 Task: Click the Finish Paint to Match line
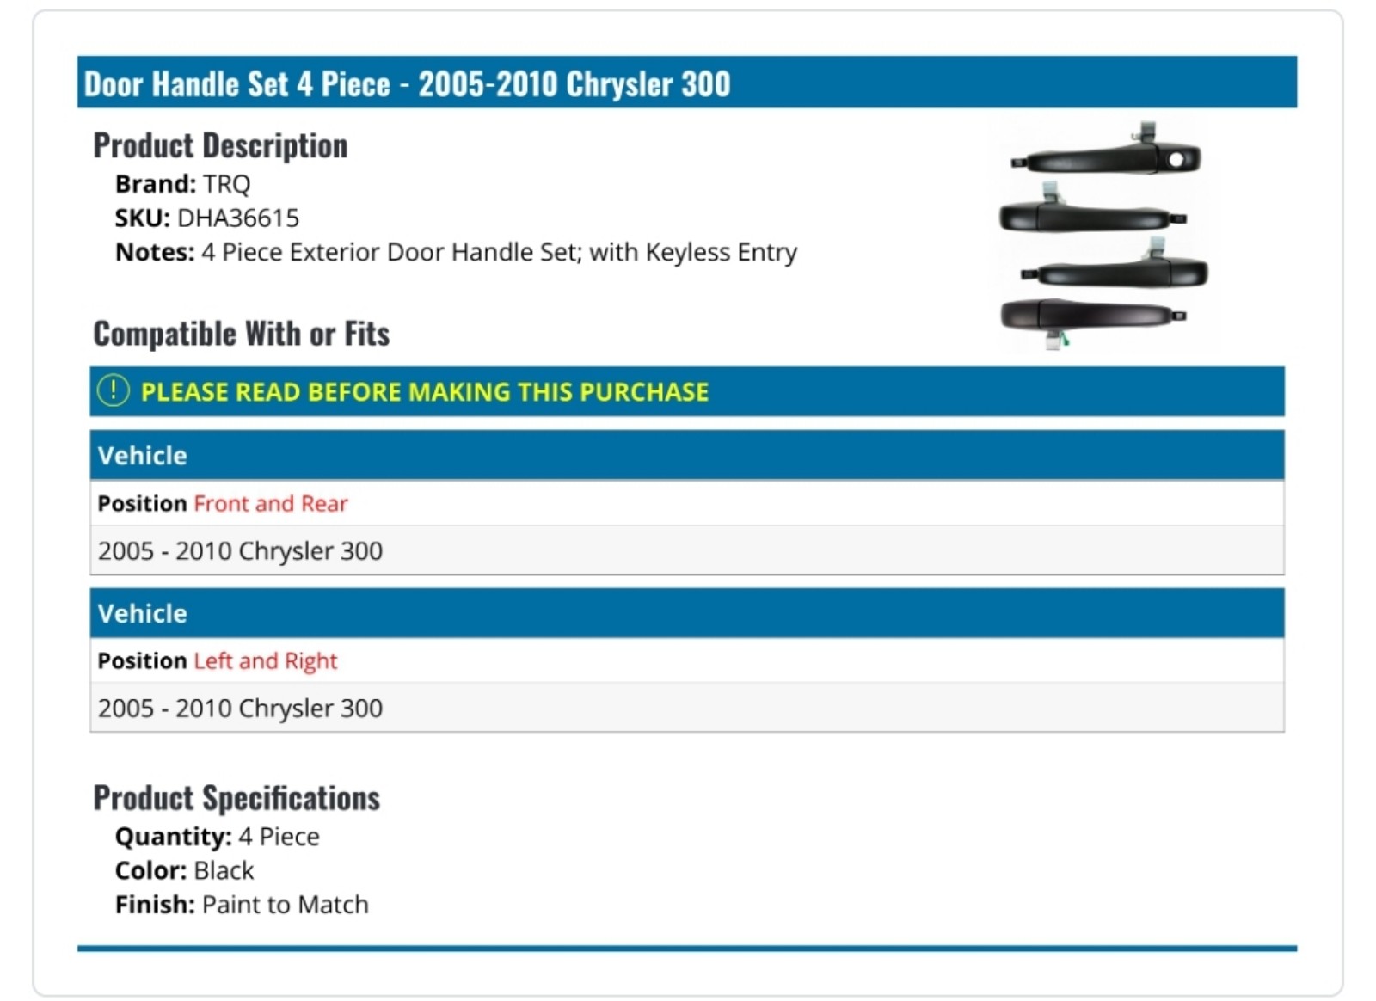(243, 905)
